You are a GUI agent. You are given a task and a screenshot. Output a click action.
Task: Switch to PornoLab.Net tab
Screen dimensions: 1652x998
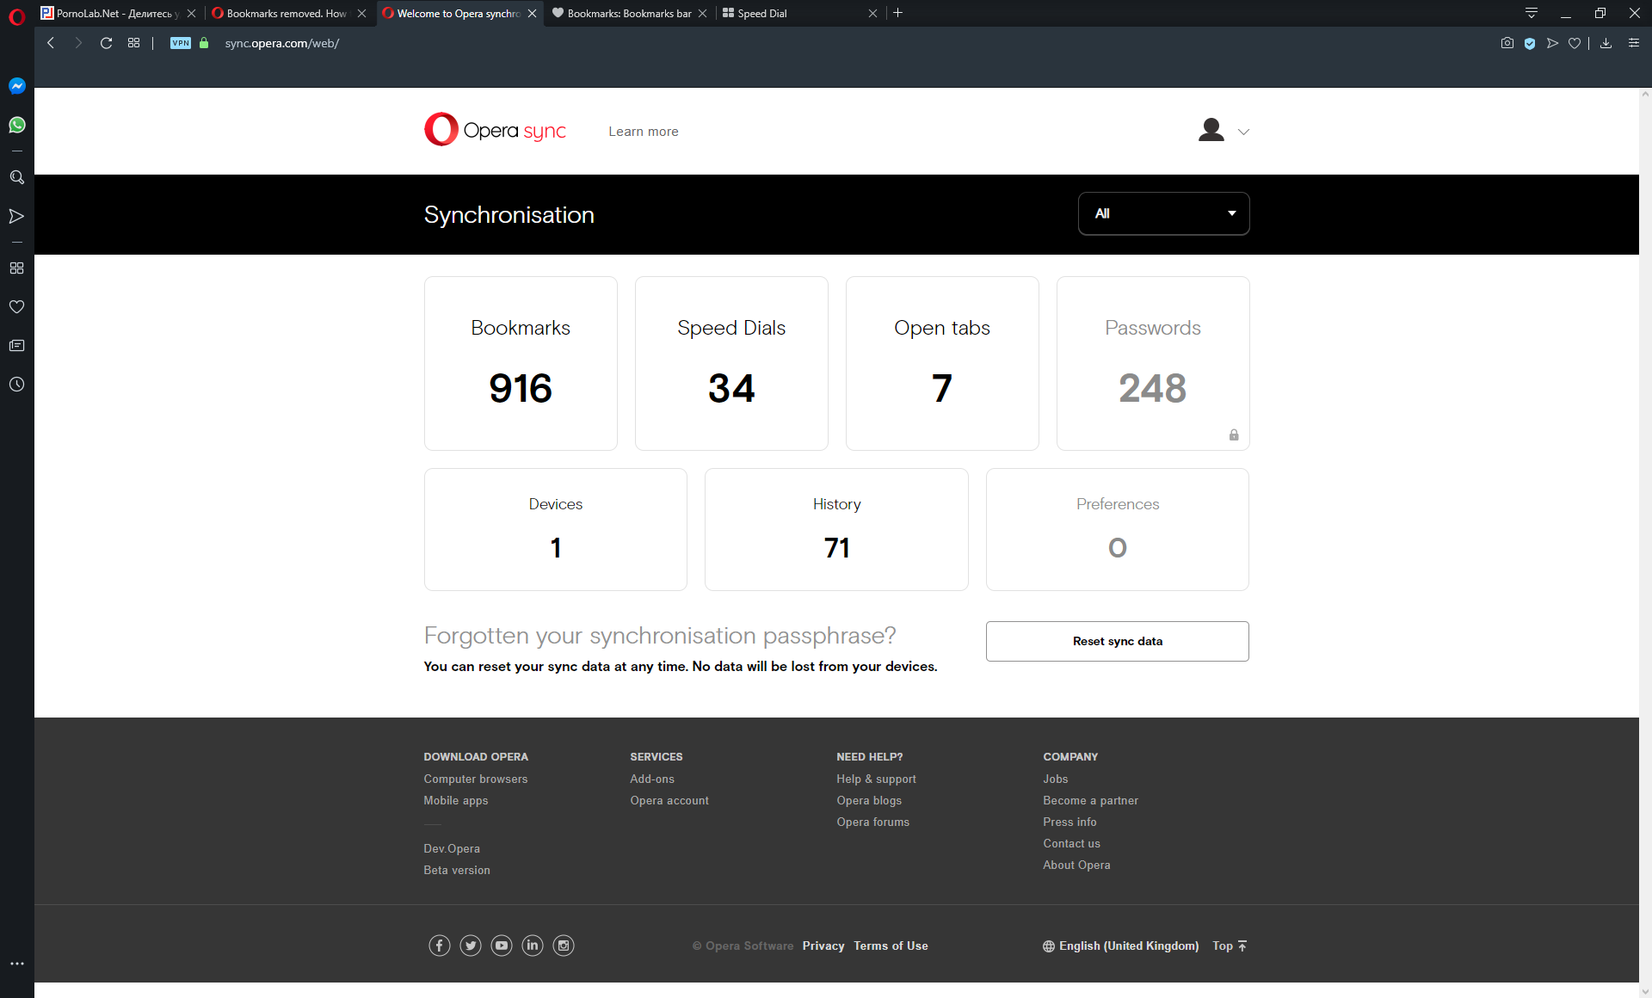118,13
